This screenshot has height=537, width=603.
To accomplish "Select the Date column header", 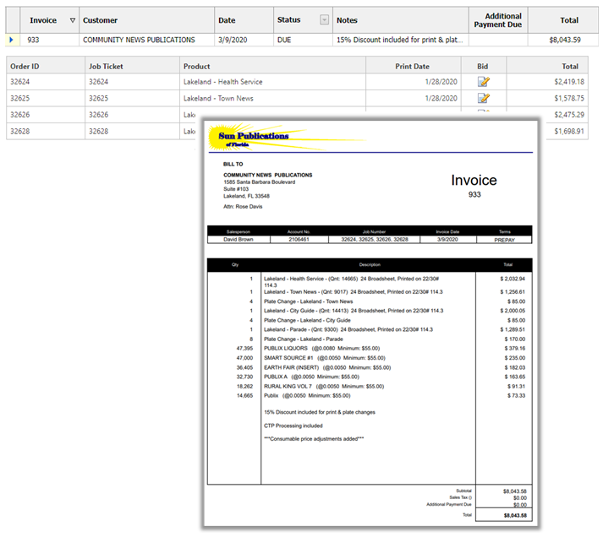I will pyautogui.click(x=244, y=20).
